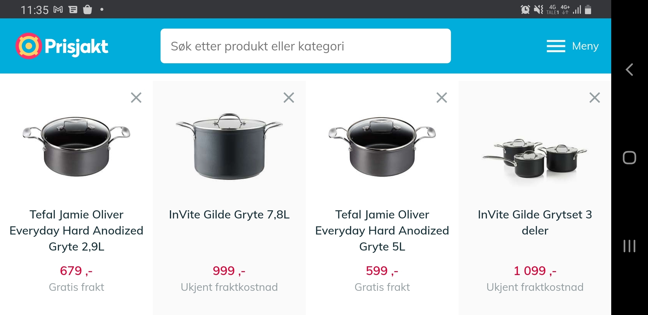
Task: Tap the Android home button
Action: point(629,158)
